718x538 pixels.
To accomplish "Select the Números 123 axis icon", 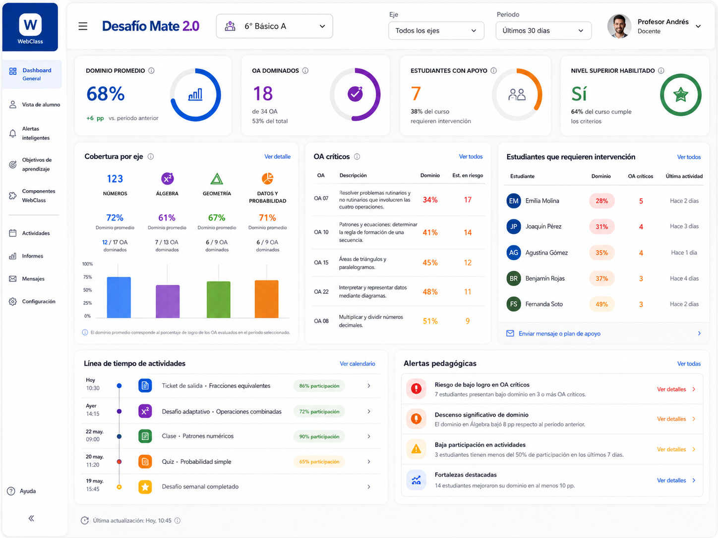I will [115, 179].
